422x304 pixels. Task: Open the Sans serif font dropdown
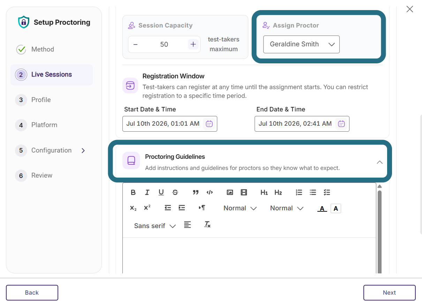[x=155, y=226]
